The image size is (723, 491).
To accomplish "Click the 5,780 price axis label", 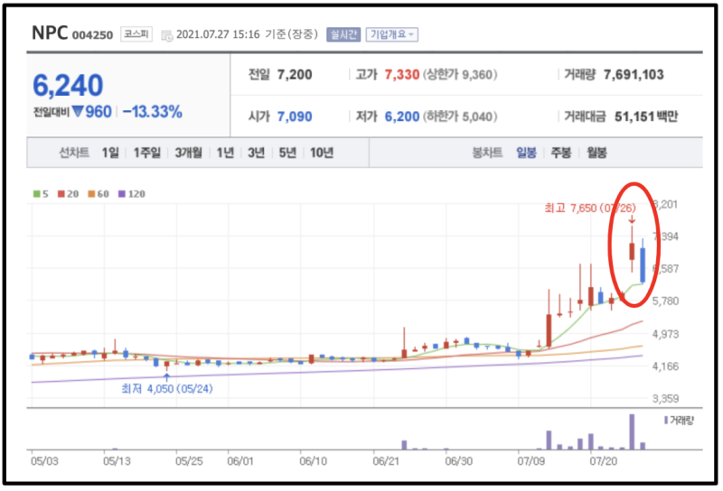I will point(665,301).
